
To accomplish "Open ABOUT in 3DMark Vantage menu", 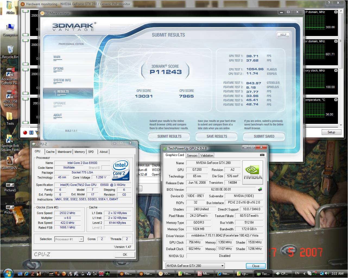I will [58, 115].
